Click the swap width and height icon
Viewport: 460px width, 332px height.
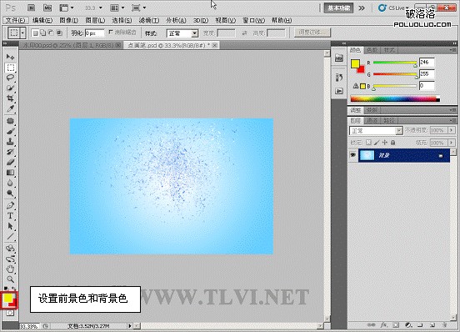point(244,33)
